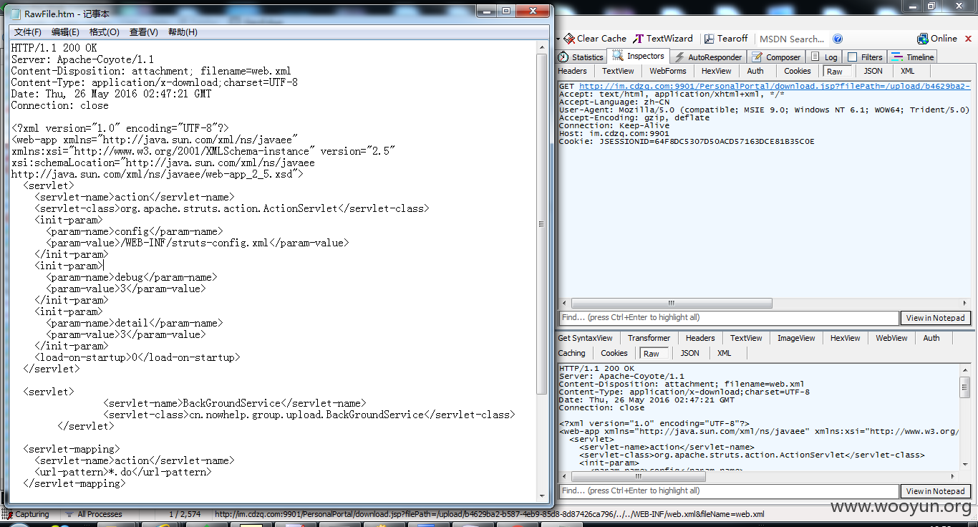Click the Online status icon in Fiddler

click(923, 39)
